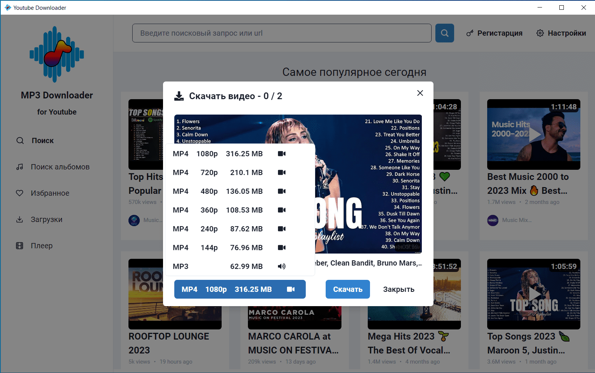Click the heart icon beside Избранное
Viewport: 595px width, 373px height.
(20, 193)
